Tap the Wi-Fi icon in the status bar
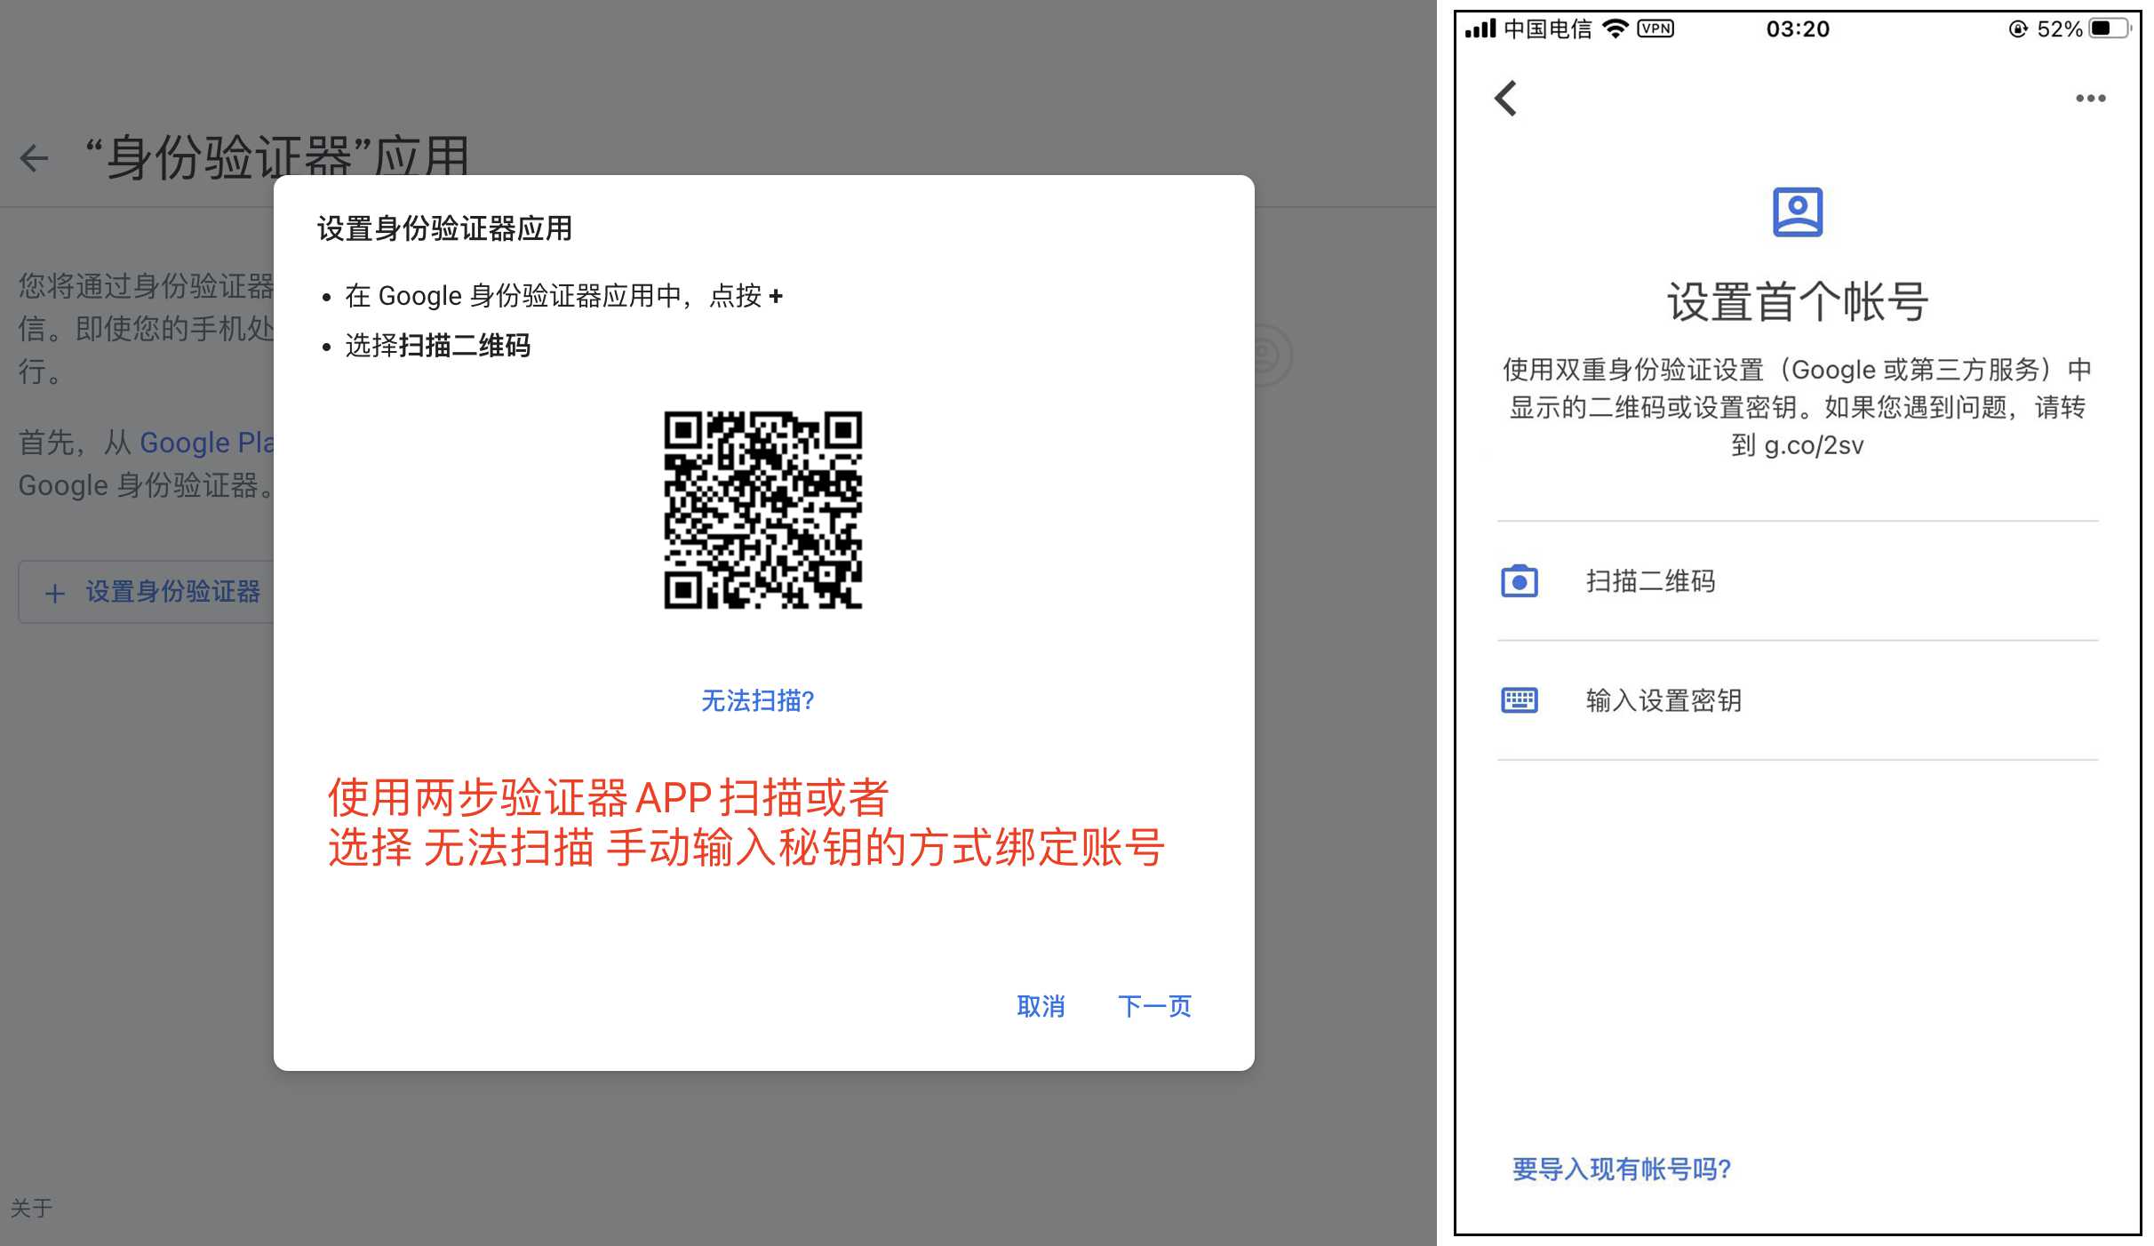This screenshot has height=1246, width=2154. click(x=1615, y=28)
